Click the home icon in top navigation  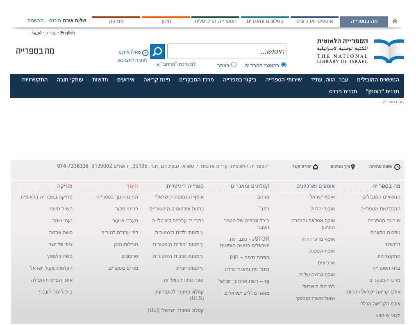point(395,21)
